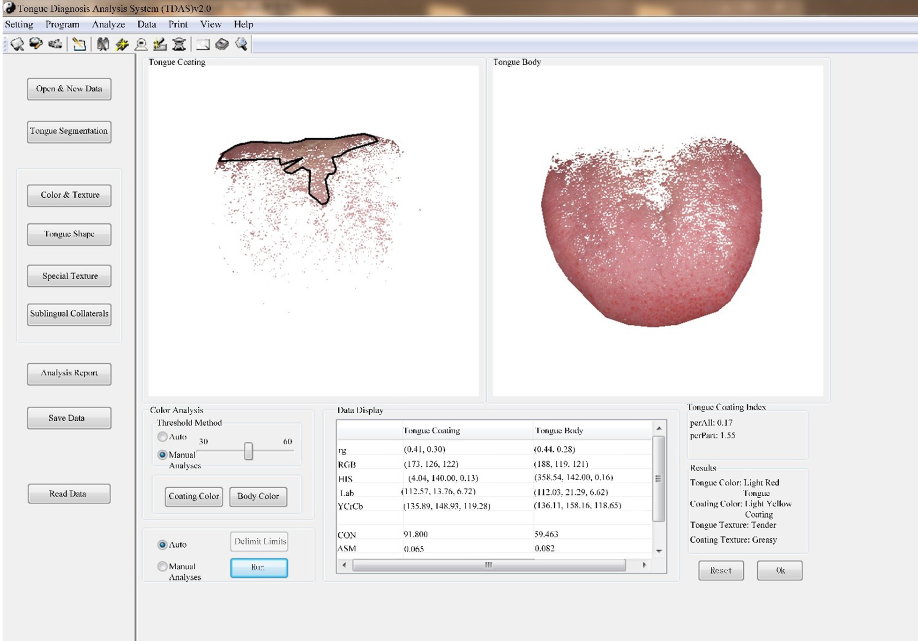Click right arrow of horizontal scrollbar
This screenshot has height=641, width=918.
[644, 565]
